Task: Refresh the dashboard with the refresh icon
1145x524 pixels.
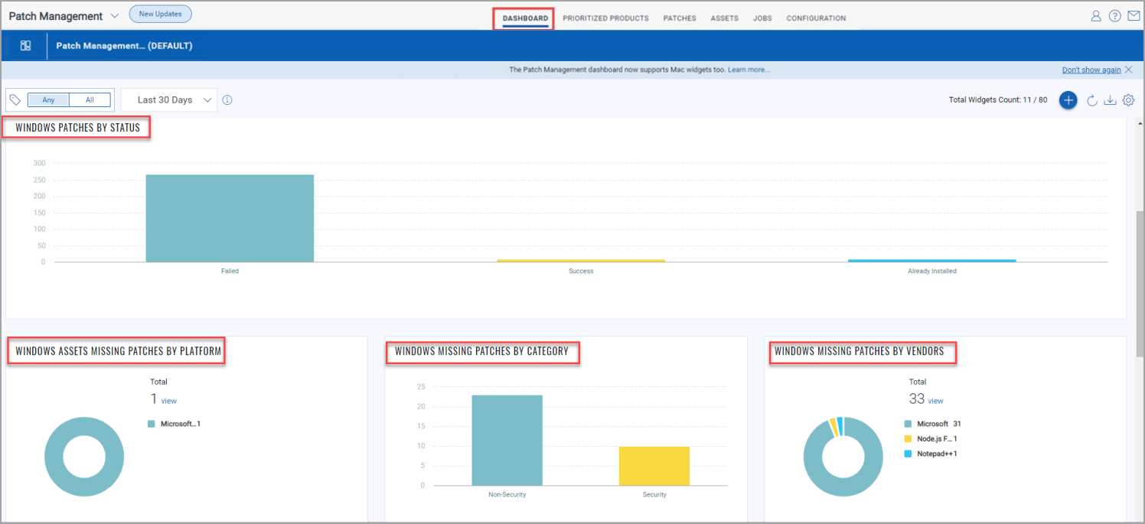Action: (x=1092, y=100)
